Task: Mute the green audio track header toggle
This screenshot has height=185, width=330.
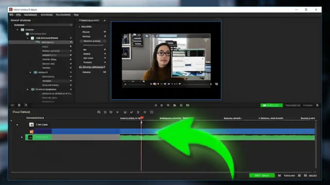Action: click(22, 137)
